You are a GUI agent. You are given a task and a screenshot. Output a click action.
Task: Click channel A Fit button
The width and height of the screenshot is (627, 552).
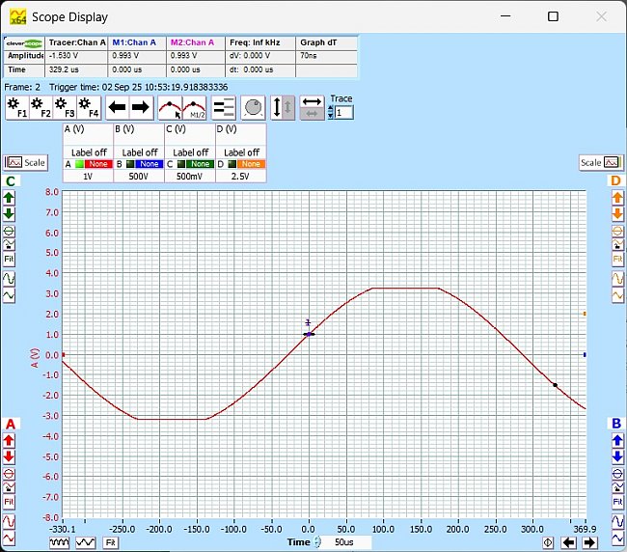tap(9, 502)
